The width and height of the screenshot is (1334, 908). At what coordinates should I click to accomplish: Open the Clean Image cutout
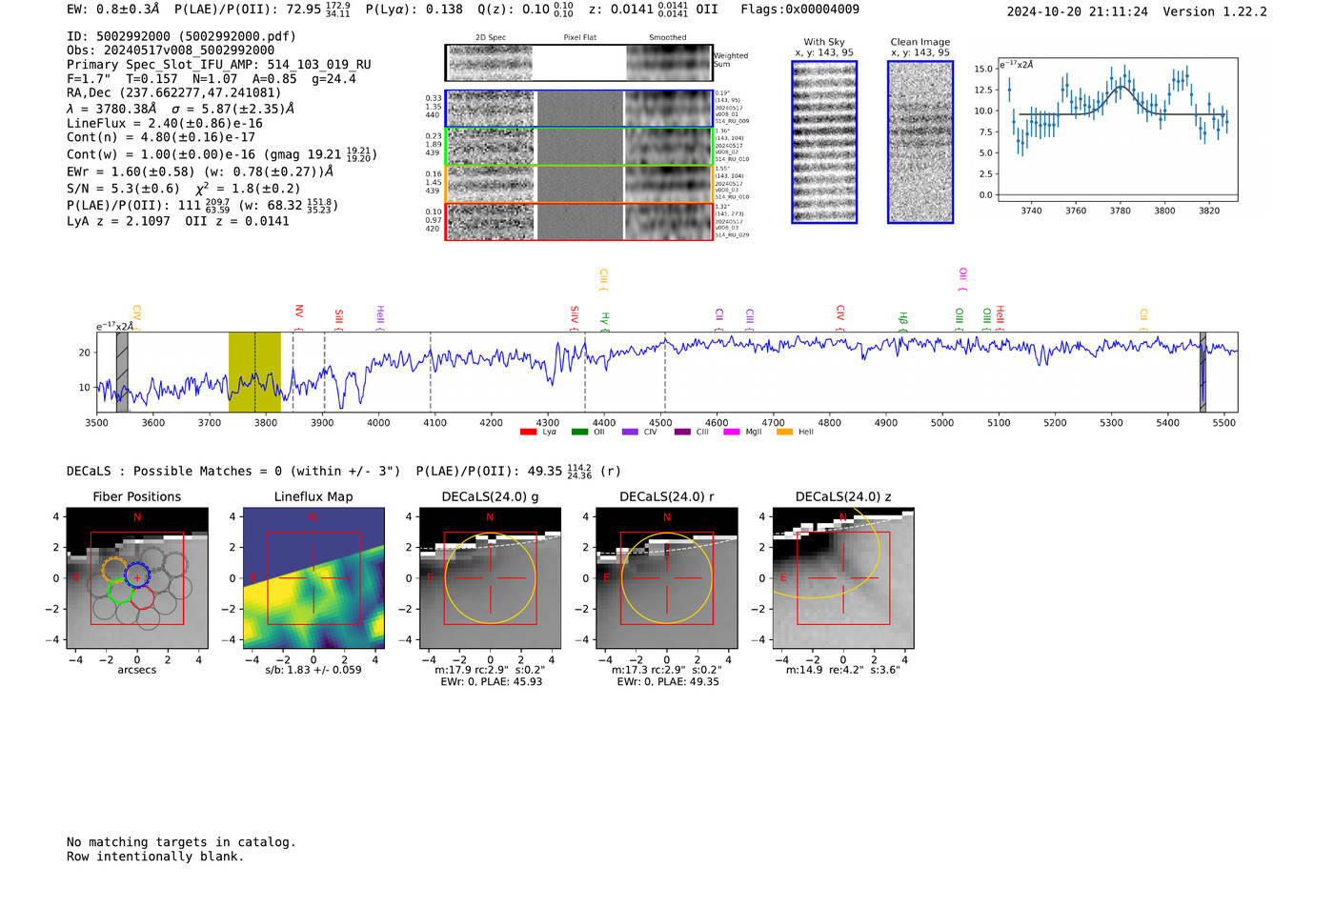920,142
